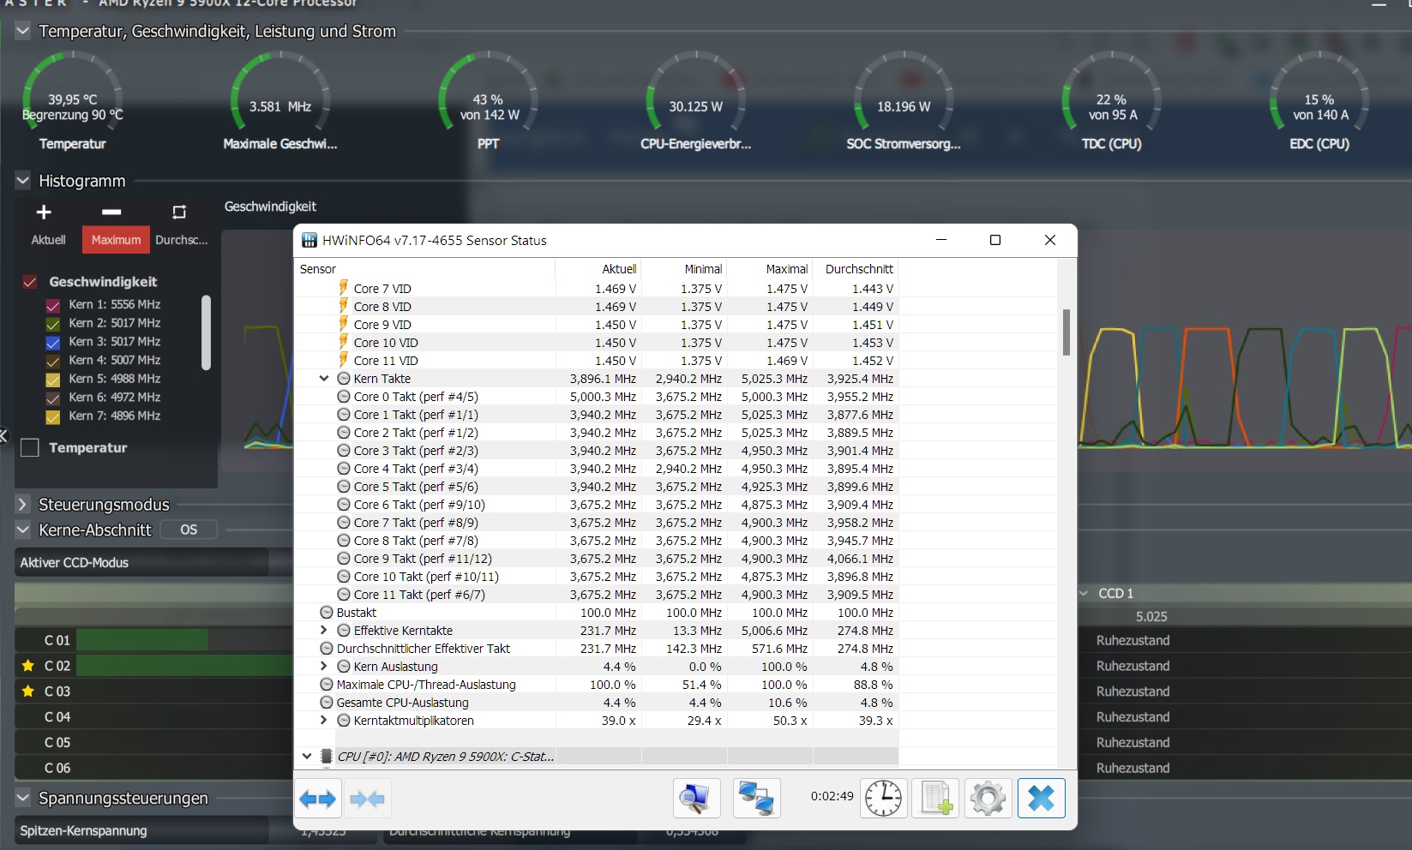The height and width of the screenshot is (850, 1412).
Task: Click the icon beside Gesamte CPU-Auslastung
Action: [x=327, y=703]
